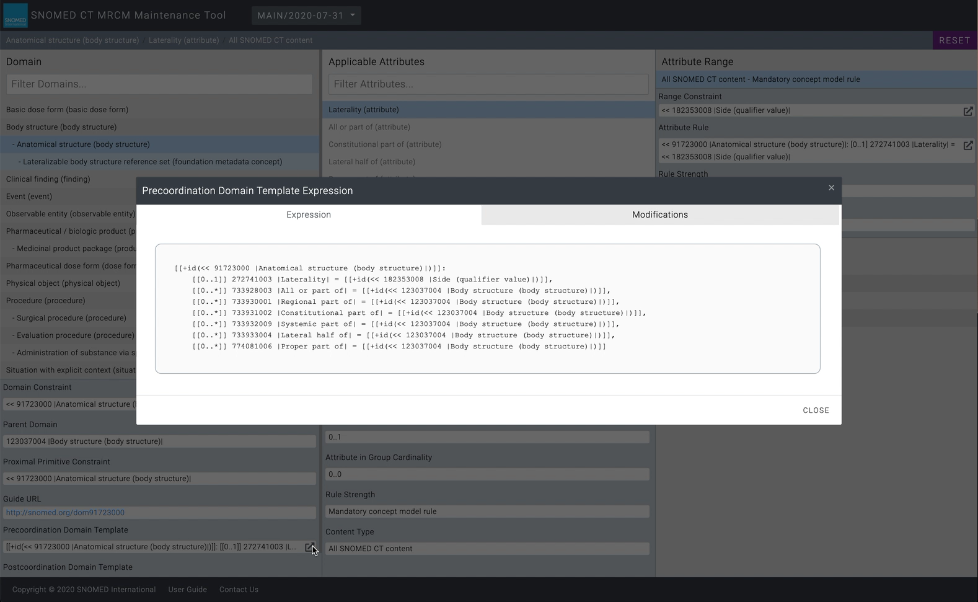Click Attribute in Group Cardinality field 0..0
This screenshot has width=978, height=602.
click(x=487, y=474)
